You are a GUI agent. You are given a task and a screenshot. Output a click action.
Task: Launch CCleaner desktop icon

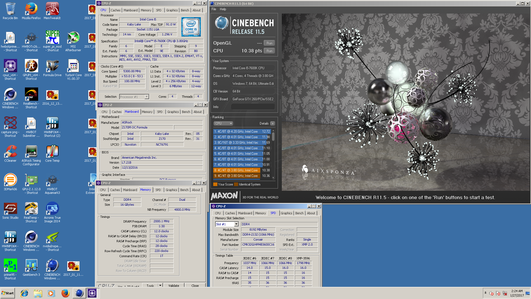10,154
